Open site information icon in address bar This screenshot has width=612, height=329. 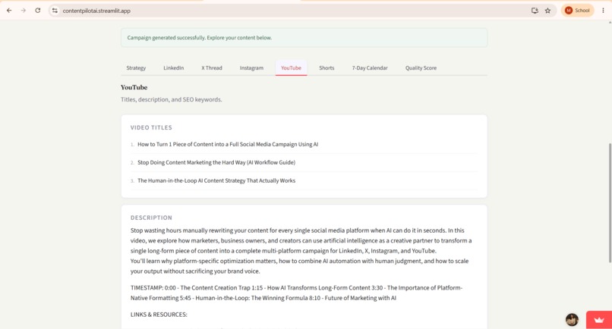[x=55, y=11]
